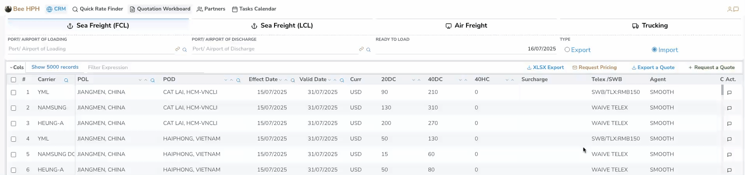This screenshot has height=175, width=745.
Task: Click the POD column search icon
Action: pyautogui.click(x=238, y=80)
